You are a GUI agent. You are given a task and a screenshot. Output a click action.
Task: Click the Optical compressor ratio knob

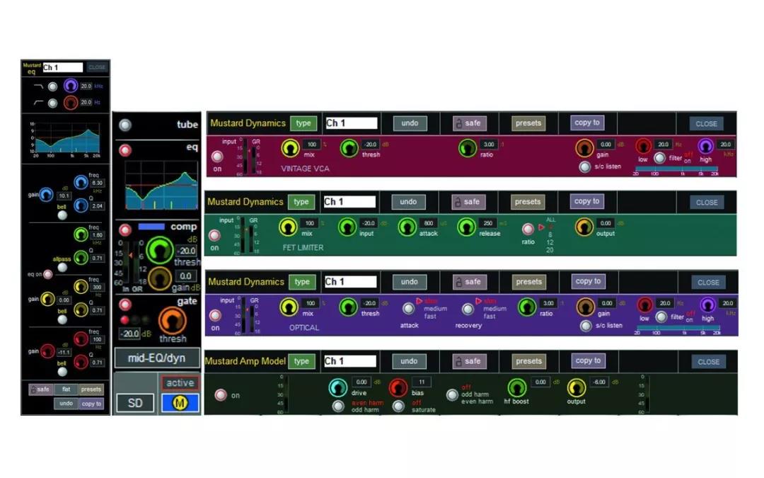coord(527,307)
